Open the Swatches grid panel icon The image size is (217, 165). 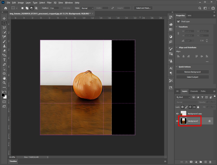tap(171, 29)
